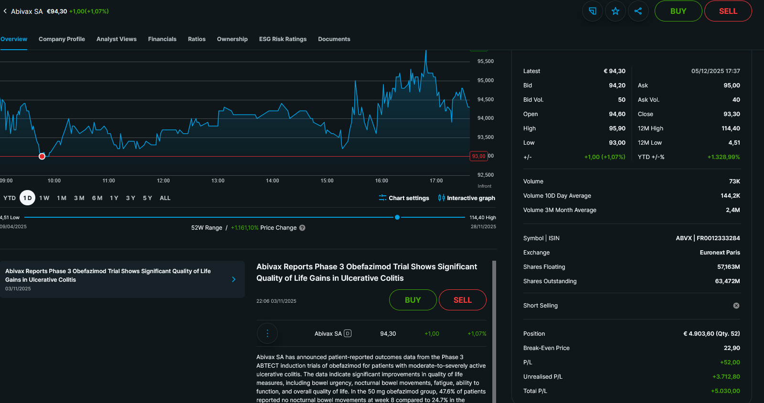Viewport: 764px width, 403px height.
Task: Select the Abivax Reports news card in the list
Action: coord(122,279)
